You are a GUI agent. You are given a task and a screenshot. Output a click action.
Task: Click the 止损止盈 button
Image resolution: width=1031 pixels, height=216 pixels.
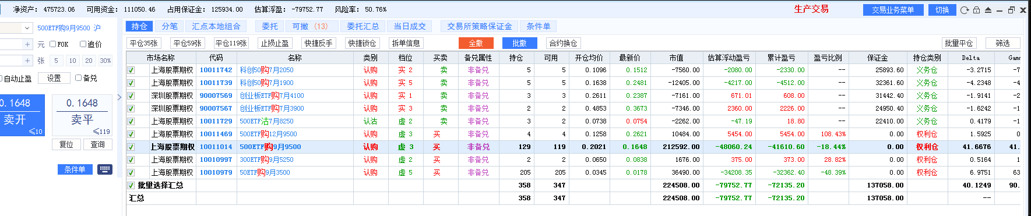click(x=275, y=43)
